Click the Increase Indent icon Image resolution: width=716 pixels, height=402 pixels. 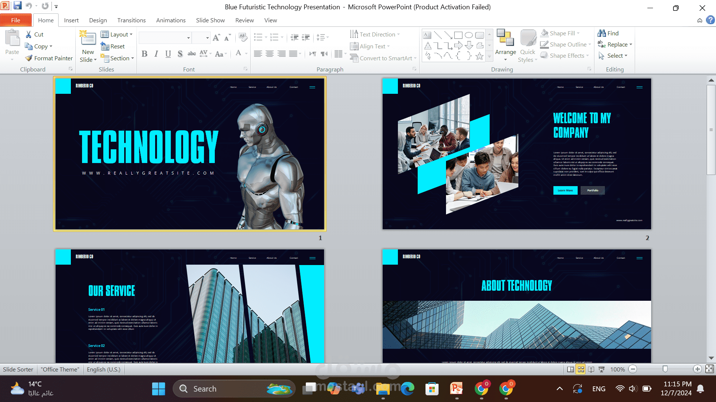point(306,37)
